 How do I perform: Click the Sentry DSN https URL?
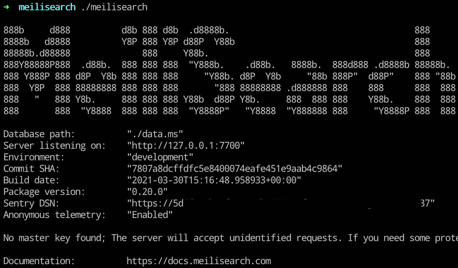pyautogui.click(x=281, y=203)
